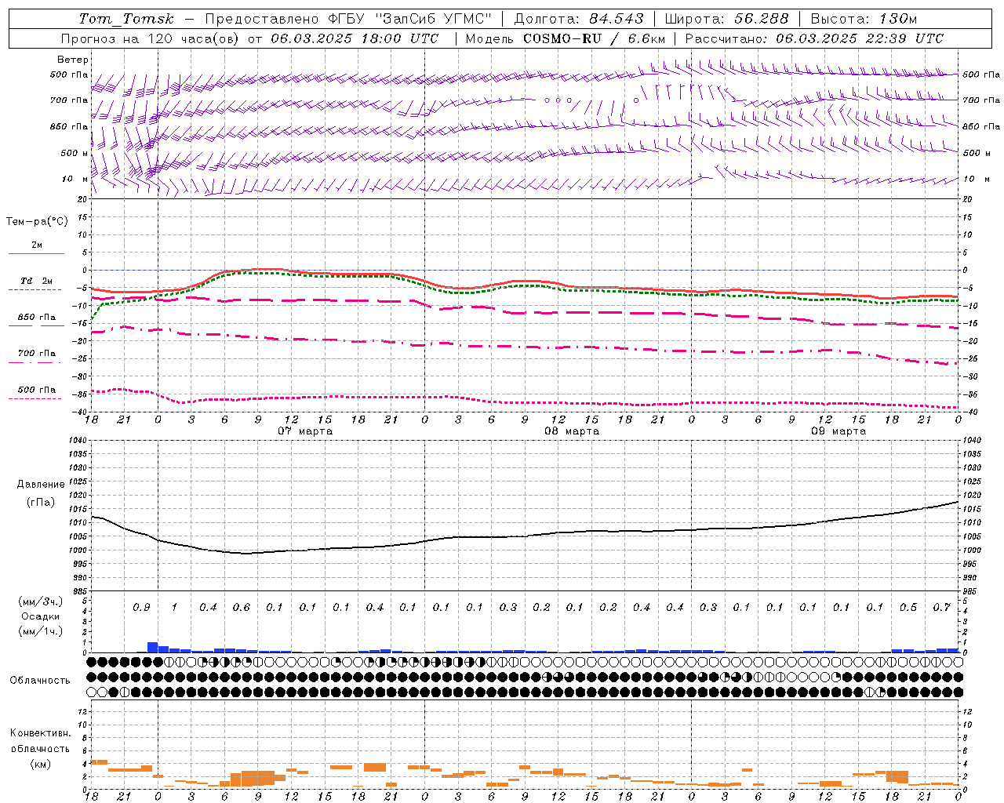1004x803 pixels.
Task: Click the 07 марта date label
Action: [305, 431]
